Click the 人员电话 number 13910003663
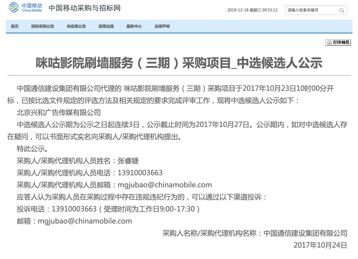This screenshot has width=358, height=259. click(x=140, y=173)
